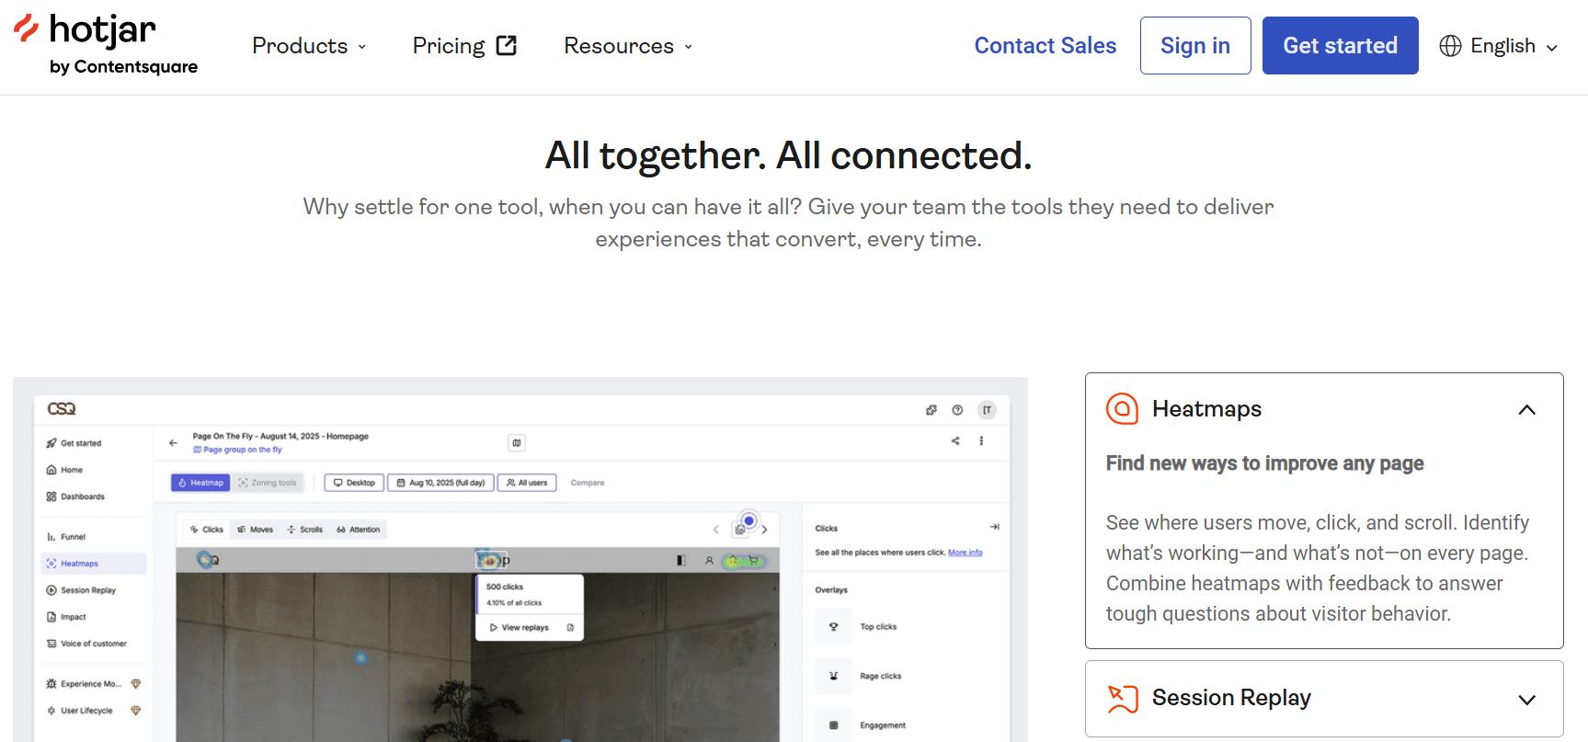Click the Rage clicks overlay icon

pos(834,676)
